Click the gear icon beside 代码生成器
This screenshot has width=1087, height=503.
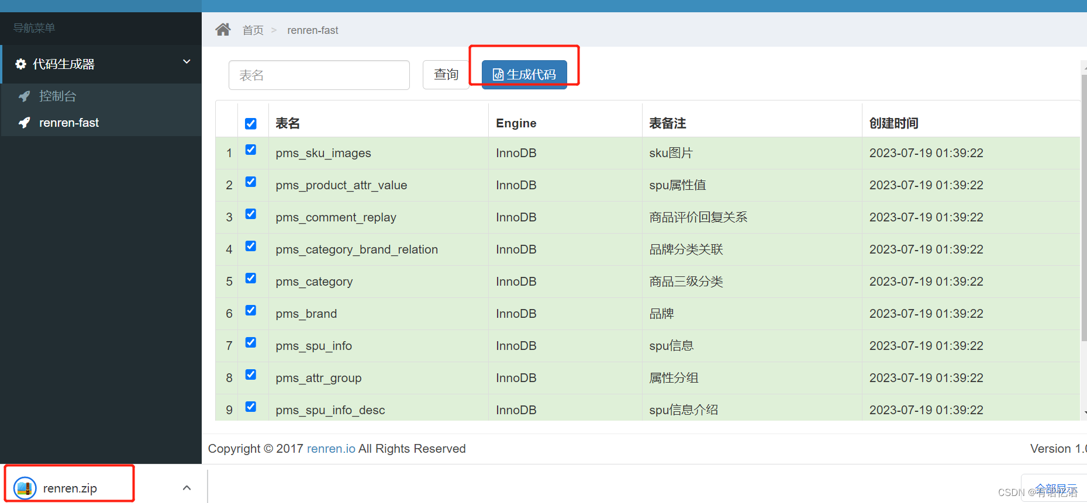coord(21,64)
